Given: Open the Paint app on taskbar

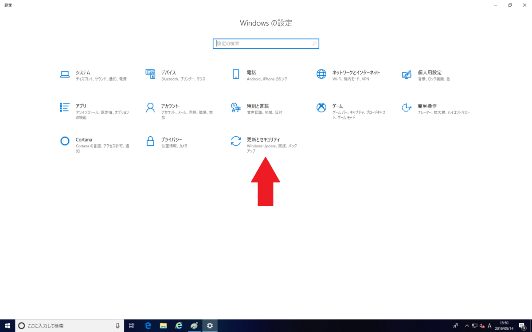Looking at the screenshot, I should click(194, 326).
